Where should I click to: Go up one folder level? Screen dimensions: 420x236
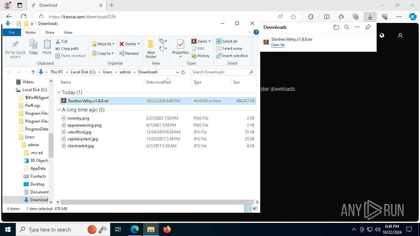(33, 72)
